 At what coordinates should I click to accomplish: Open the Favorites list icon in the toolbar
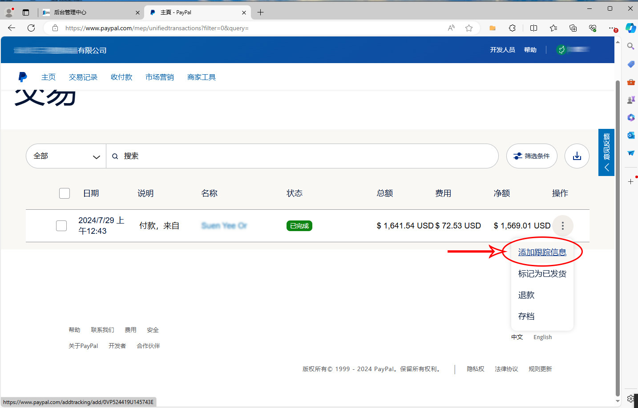[x=553, y=28]
